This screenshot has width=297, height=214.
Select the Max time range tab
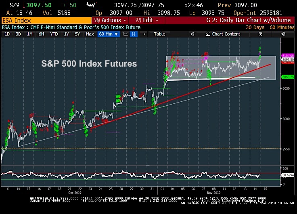[x=90, y=34]
